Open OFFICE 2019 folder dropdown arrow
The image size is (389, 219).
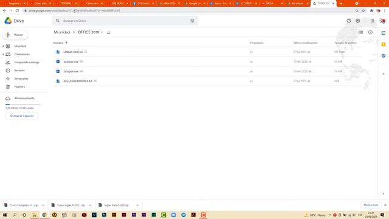tap(102, 32)
